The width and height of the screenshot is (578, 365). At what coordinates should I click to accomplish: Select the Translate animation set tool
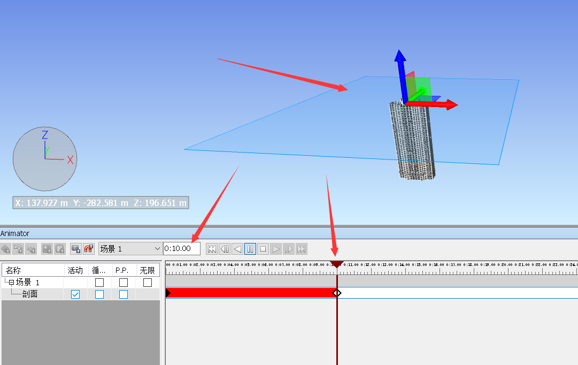click(x=5, y=248)
